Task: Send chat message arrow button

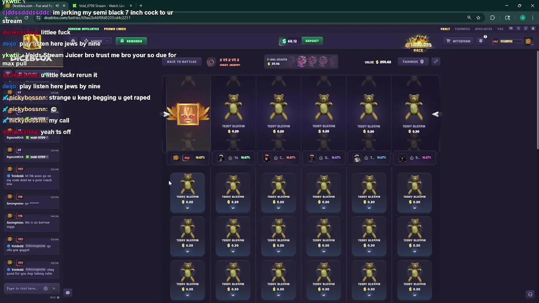Action: (53, 289)
